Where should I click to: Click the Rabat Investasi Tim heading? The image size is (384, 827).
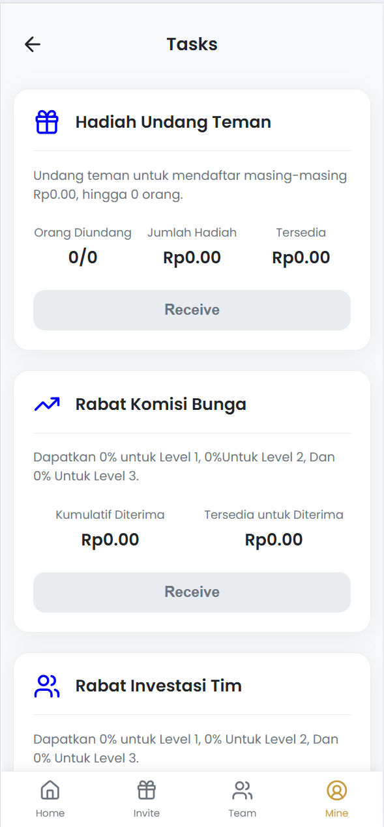[158, 686]
